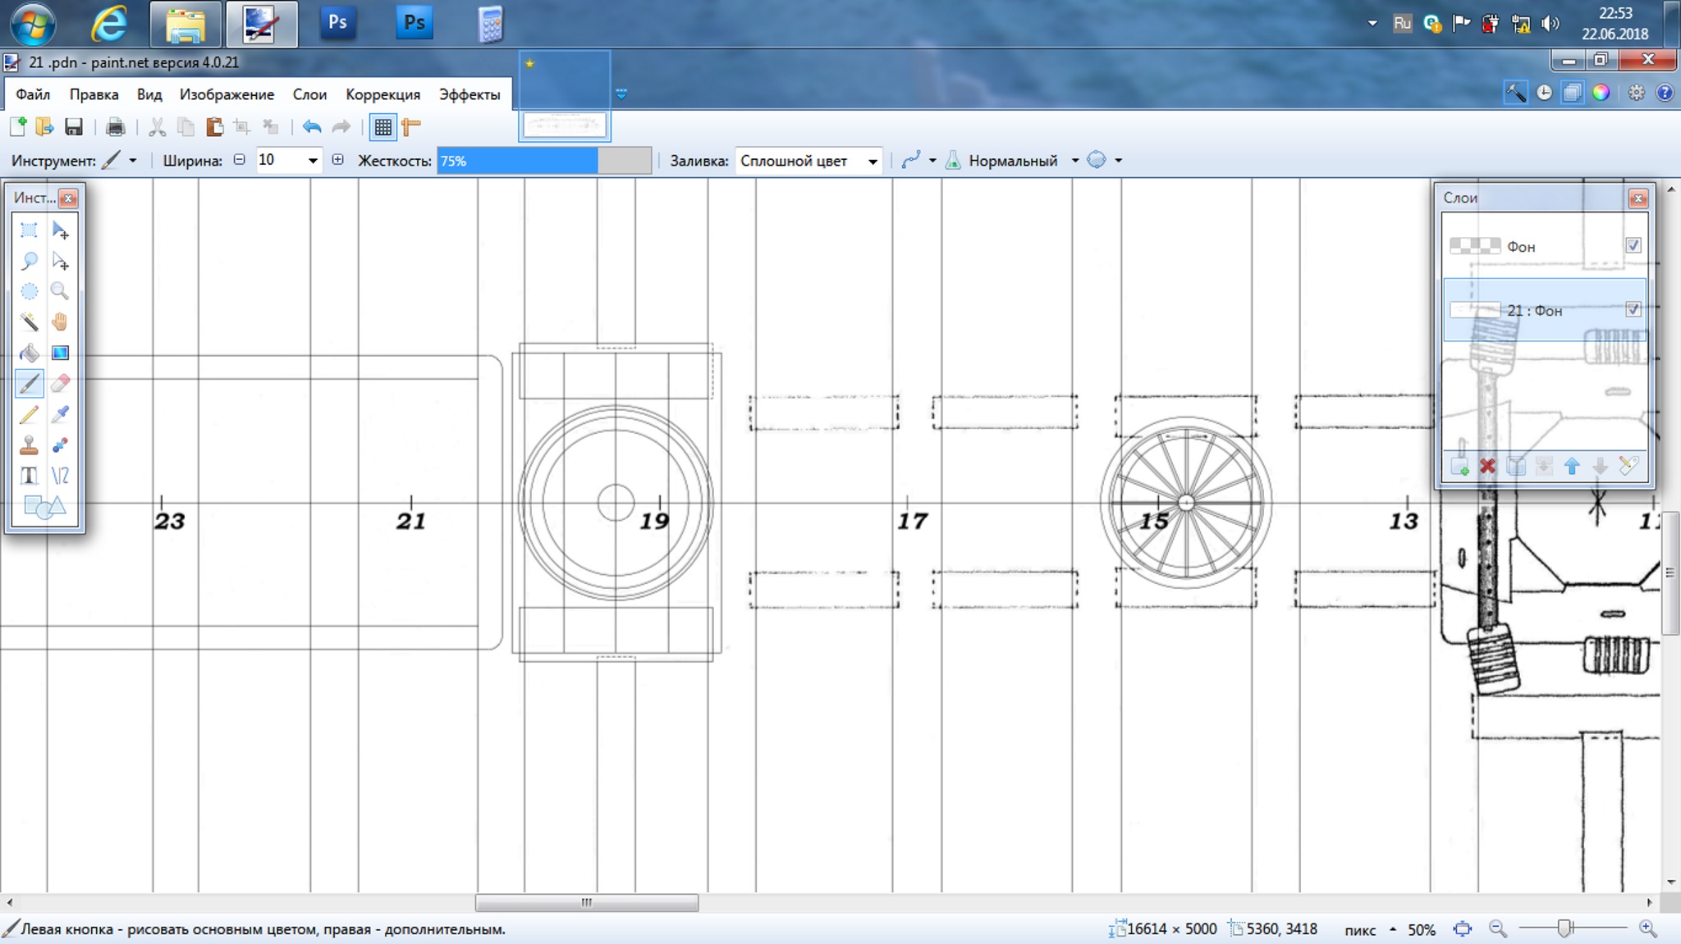Open the Нормальный blend mode dropdown

[1075, 161]
